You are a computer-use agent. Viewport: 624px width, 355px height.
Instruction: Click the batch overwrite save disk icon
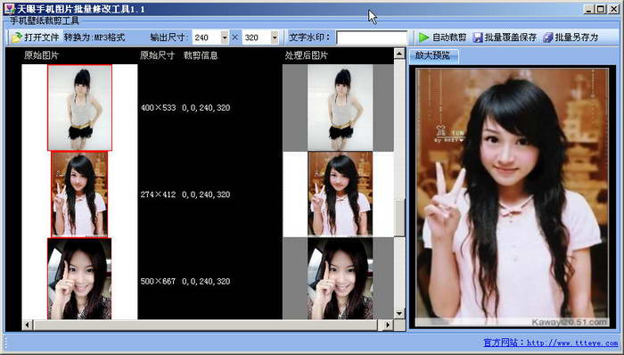click(x=478, y=37)
